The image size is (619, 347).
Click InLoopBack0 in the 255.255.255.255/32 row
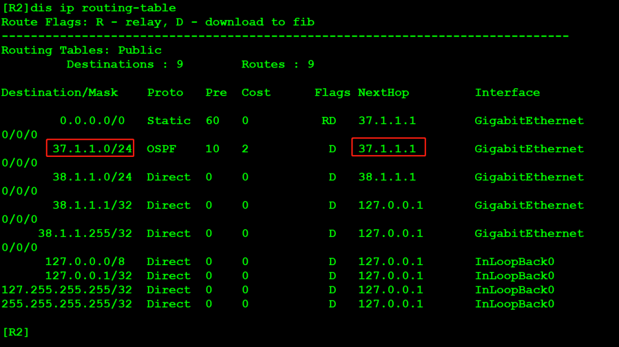pyautogui.click(x=514, y=304)
